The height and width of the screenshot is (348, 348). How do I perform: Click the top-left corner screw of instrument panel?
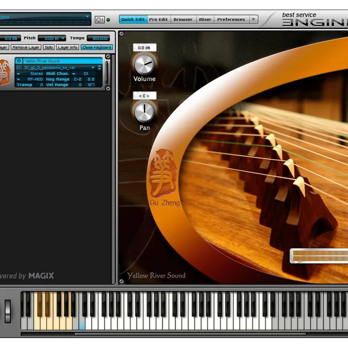(x=121, y=34)
